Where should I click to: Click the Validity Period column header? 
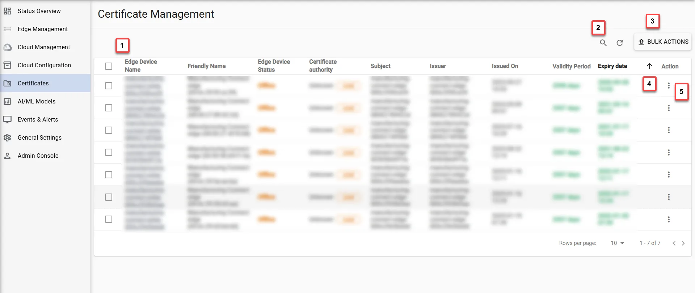click(572, 66)
